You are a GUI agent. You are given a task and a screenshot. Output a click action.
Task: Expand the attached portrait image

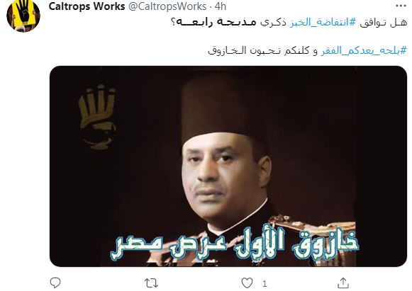point(228,166)
